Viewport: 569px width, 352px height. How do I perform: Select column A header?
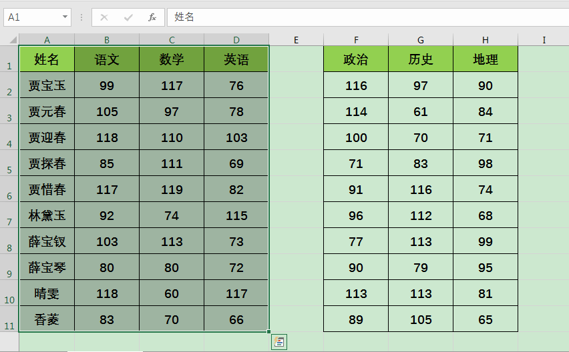(x=47, y=40)
